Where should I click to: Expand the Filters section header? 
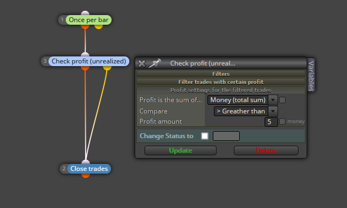(x=221, y=74)
